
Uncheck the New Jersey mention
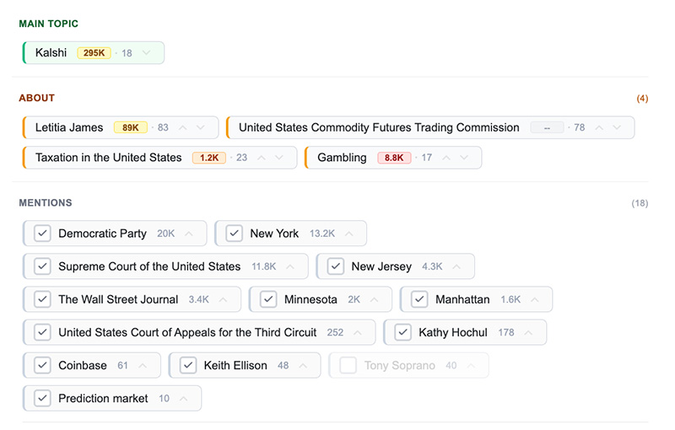(x=335, y=266)
